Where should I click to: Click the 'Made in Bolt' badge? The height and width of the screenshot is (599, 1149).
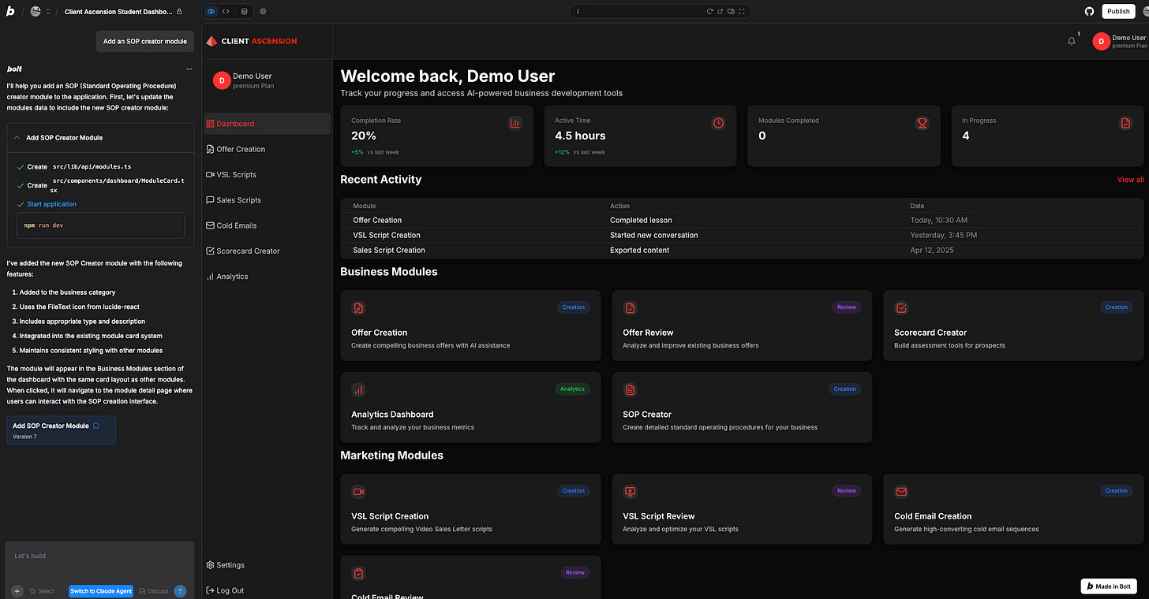[x=1109, y=586]
